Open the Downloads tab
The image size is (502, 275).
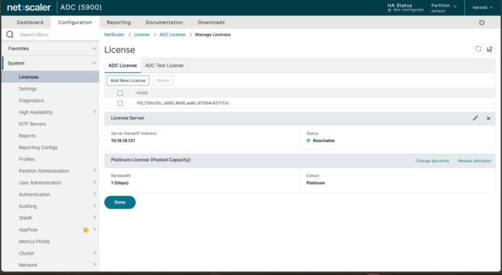coord(211,23)
